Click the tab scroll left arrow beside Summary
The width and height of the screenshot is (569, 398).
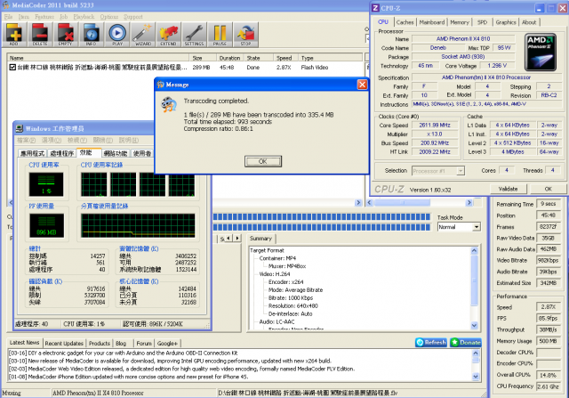[228, 239]
